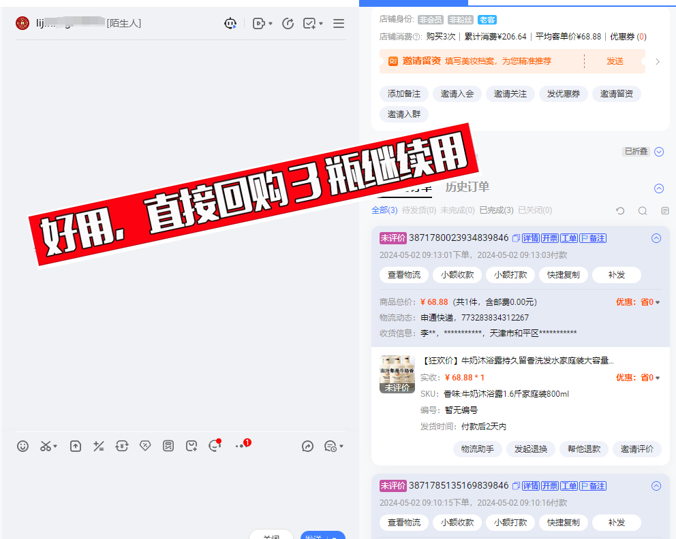
Task: Switch to the 历史订单 tab
Action: [467, 187]
